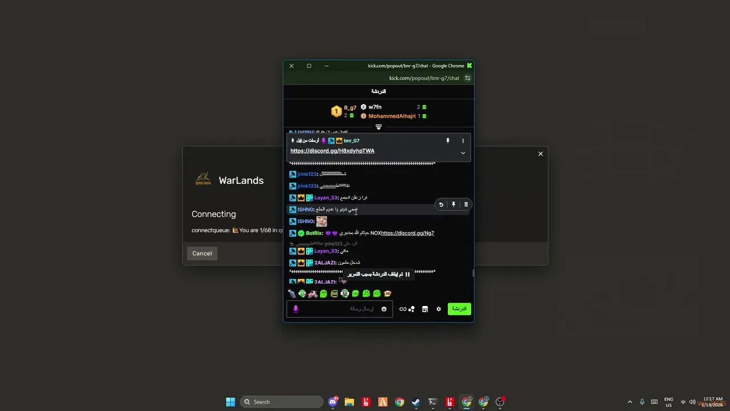Image resolution: width=730 pixels, height=411 pixels.
Task: Open the terminal from the taskbar
Action: coord(433,402)
